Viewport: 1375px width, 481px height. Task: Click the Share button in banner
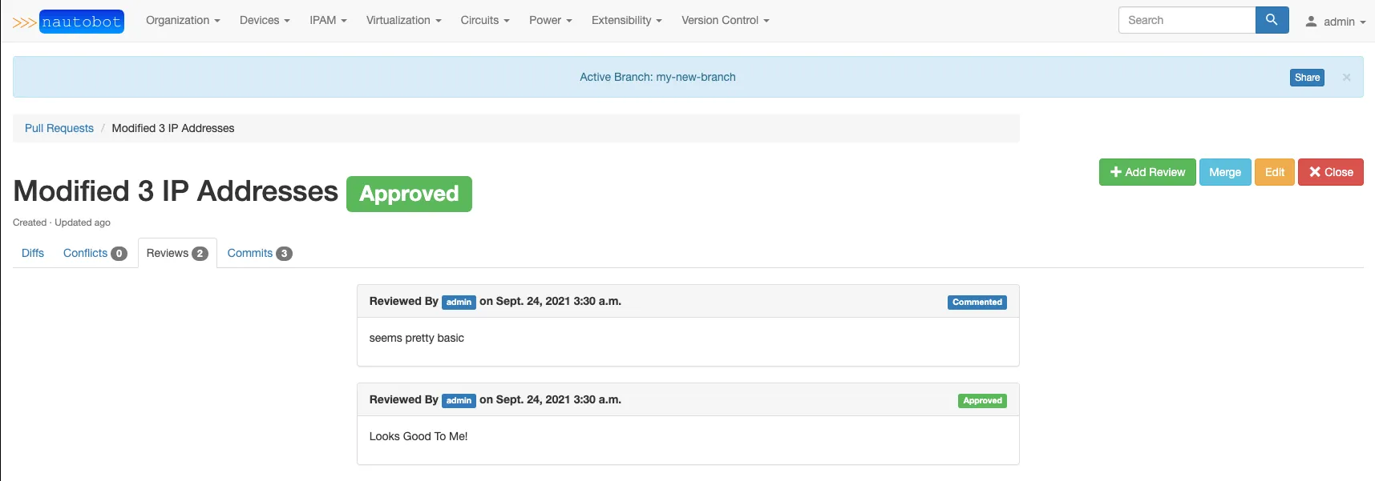coord(1307,78)
